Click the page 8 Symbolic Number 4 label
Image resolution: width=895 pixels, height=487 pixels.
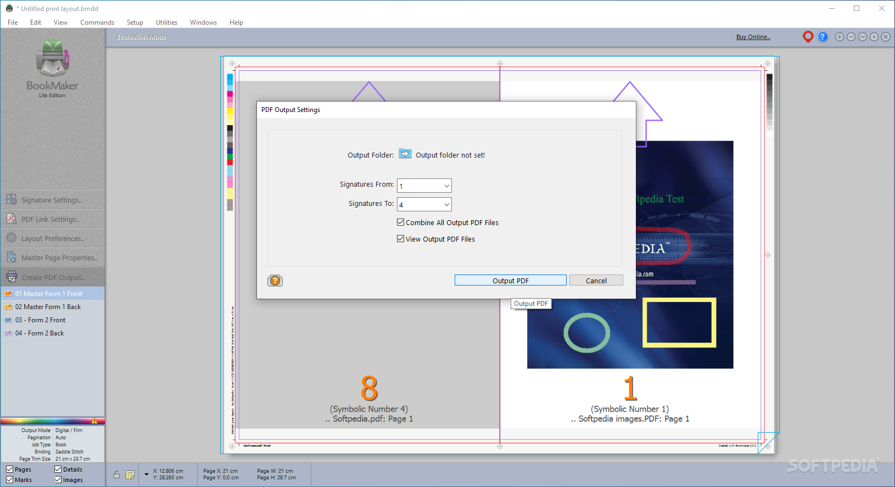click(x=369, y=409)
